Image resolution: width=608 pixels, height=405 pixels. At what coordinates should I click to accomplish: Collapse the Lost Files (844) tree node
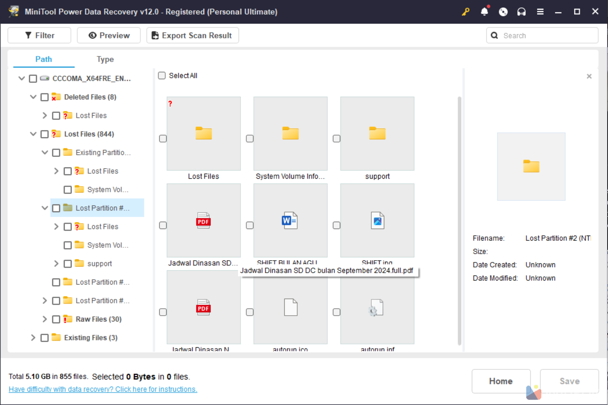(33, 134)
